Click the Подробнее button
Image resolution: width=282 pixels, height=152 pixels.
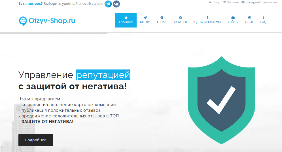(x=36, y=140)
